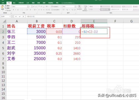Screen dimensions: 139x100
Task: Open the 文件 (File) tab
Action: [x=3, y=3]
